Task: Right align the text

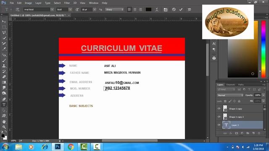Action: tap(140, 10)
